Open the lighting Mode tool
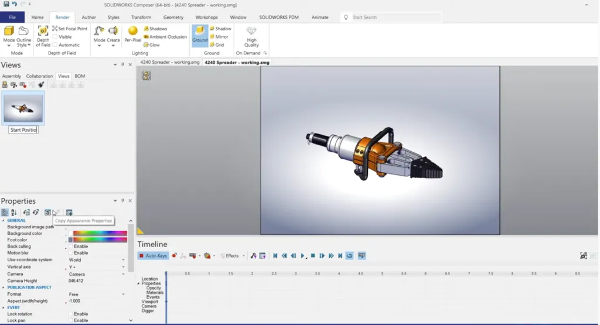The width and height of the screenshot is (600, 325). point(99,36)
